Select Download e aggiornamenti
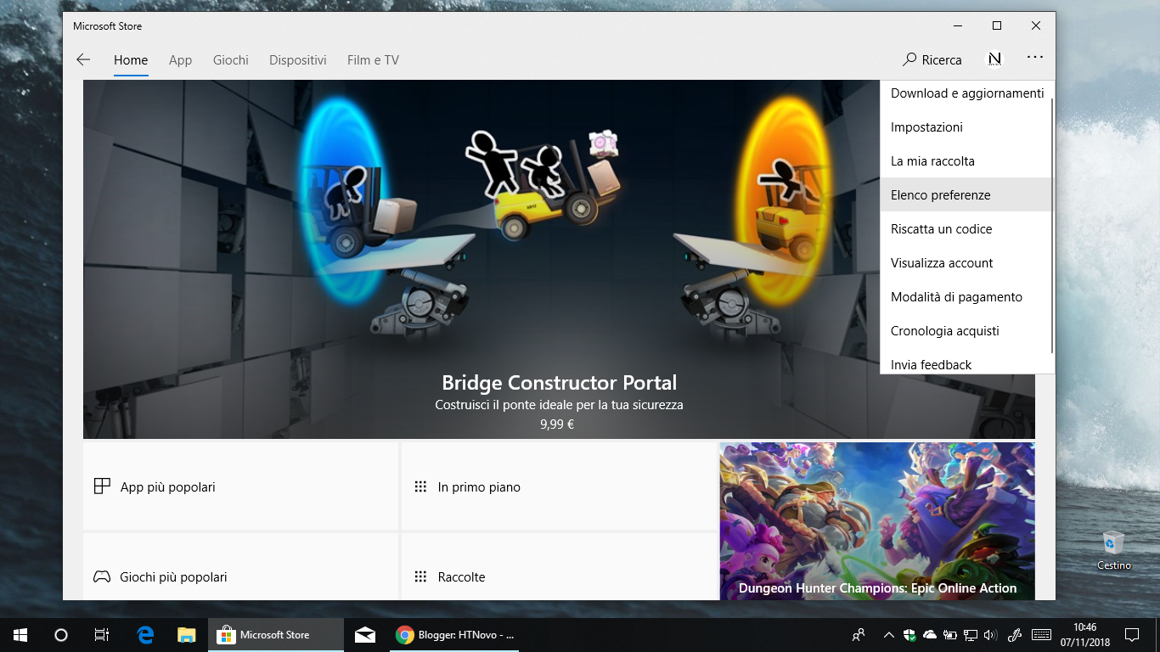 [x=966, y=93]
